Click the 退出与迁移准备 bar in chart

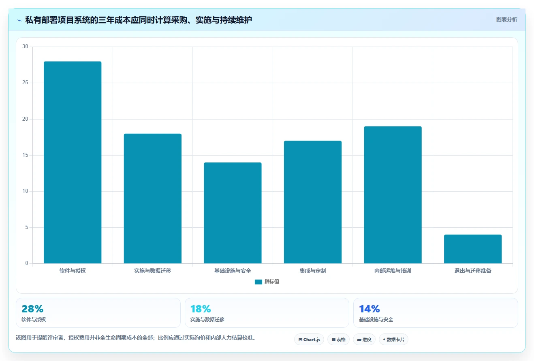pos(473,249)
